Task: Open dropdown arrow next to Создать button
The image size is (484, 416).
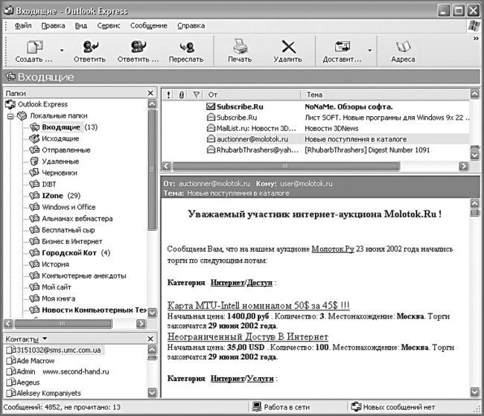Action: [62, 51]
